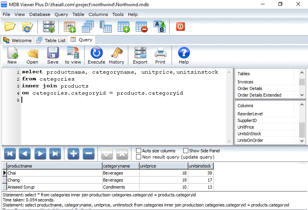Select Order Details in Tables list
The width and height of the screenshot is (308, 210).
[250, 88]
